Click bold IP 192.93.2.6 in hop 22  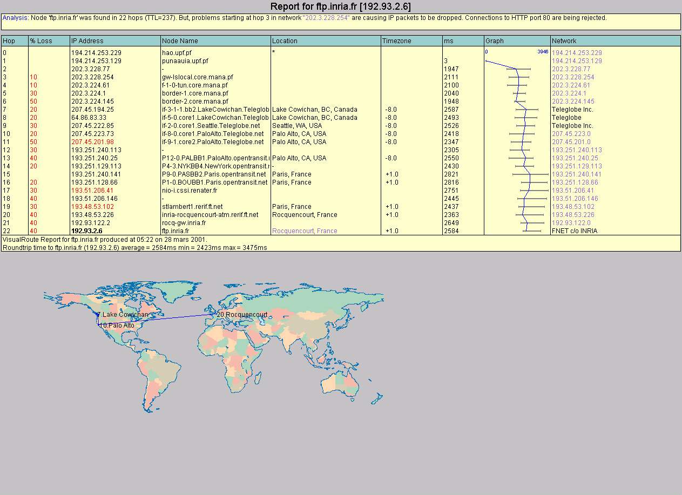86,231
